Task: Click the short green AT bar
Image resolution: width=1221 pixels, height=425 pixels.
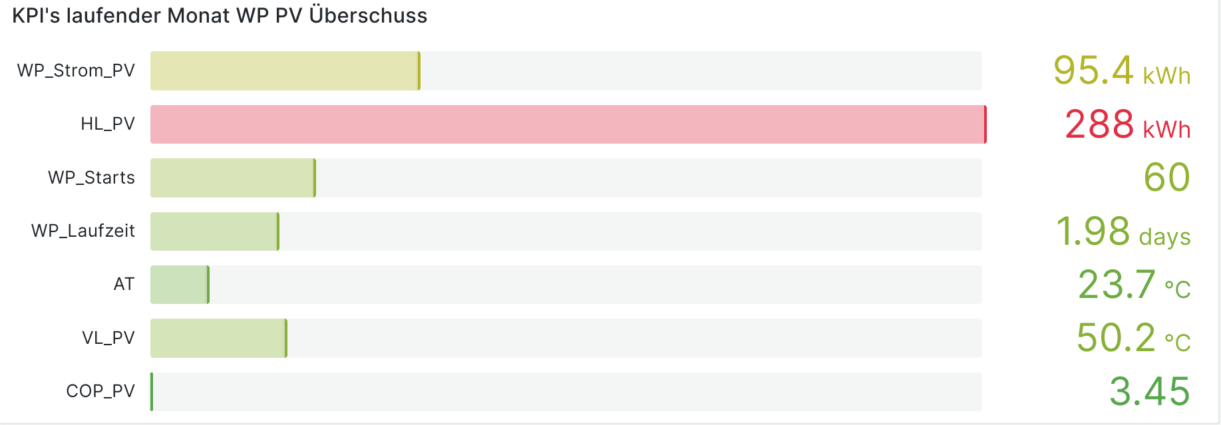Action: 180,285
